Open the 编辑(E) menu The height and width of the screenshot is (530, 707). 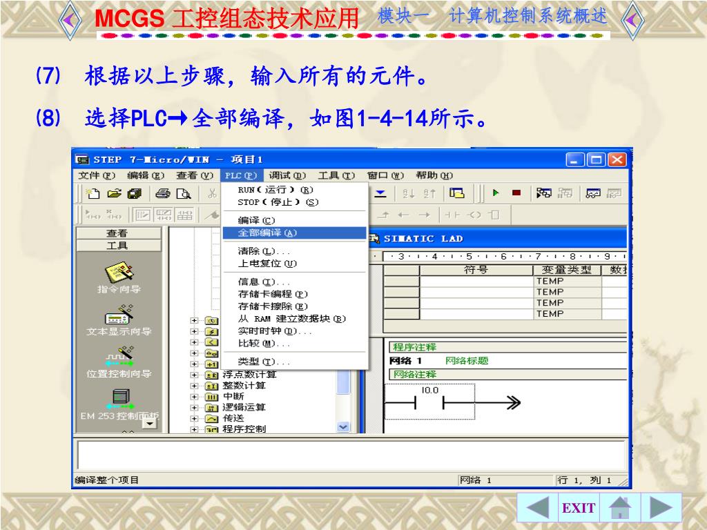point(146,175)
